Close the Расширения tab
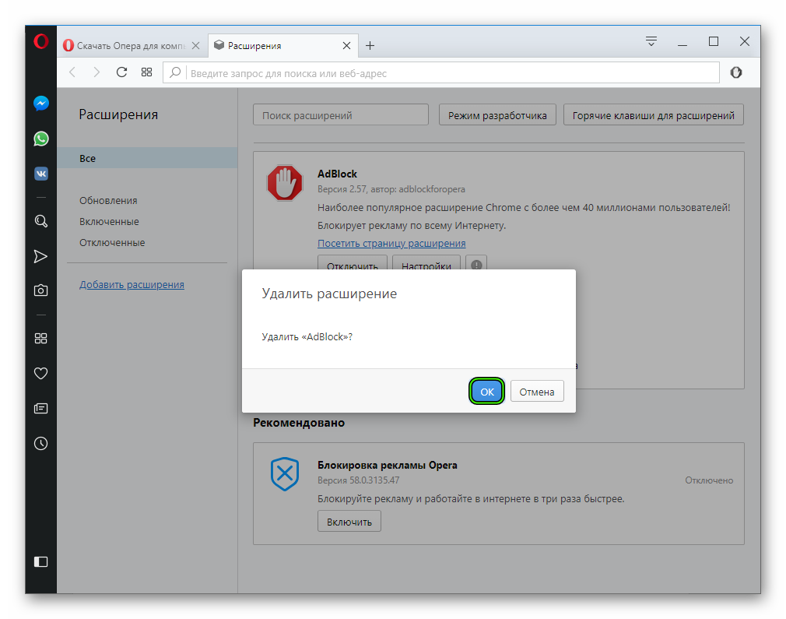The image size is (786, 619). pyautogui.click(x=346, y=46)
